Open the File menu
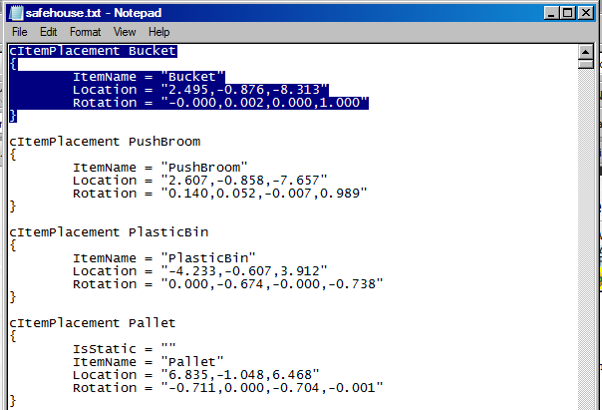Image resolution: width=602 pixels, height=410 pixels. point(20,32)
